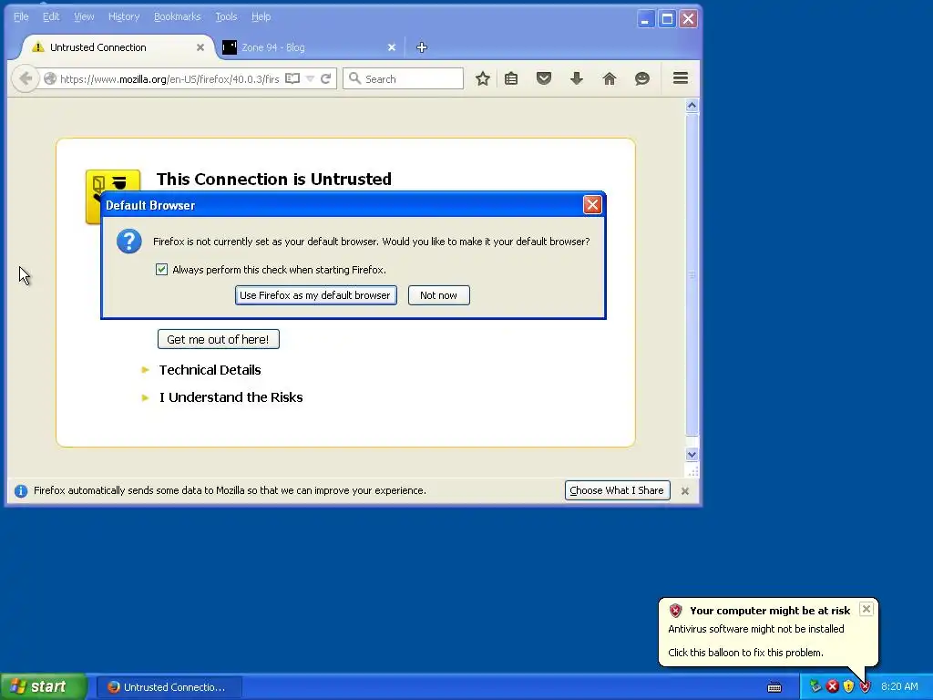This screenshot has height=700, width=933.
Task: Show bookmarks list icon
Action: click(x=511, y=78)
